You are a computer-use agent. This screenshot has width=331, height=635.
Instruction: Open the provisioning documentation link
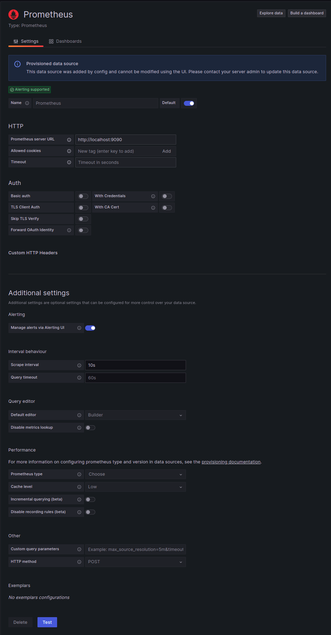[x=231, y=462]
